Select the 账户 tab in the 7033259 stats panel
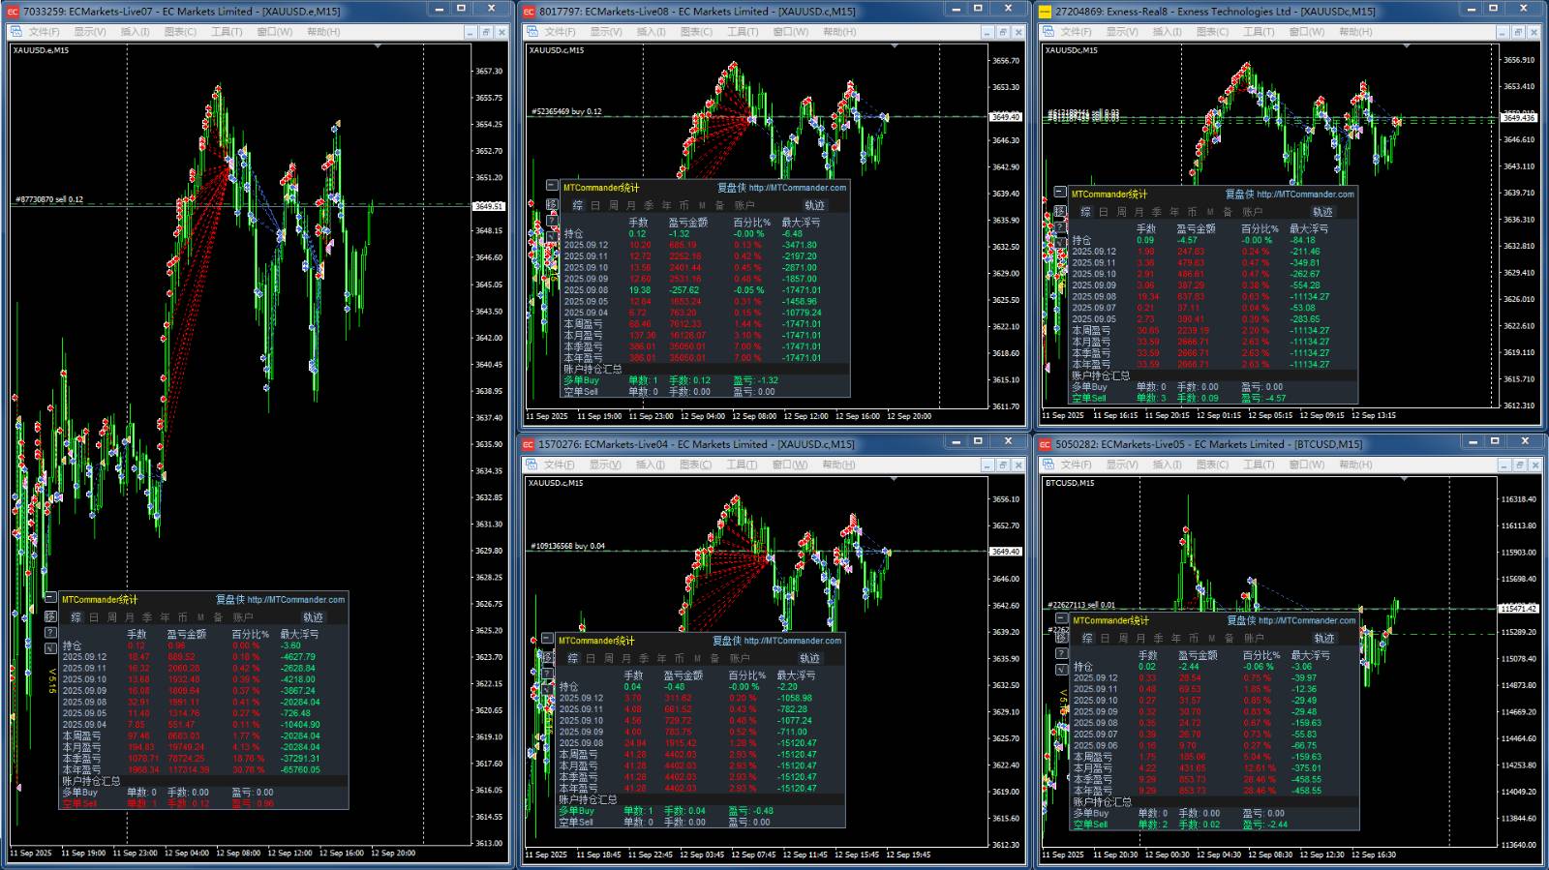Screen dimensions: 1549x870 click(243, 616)
